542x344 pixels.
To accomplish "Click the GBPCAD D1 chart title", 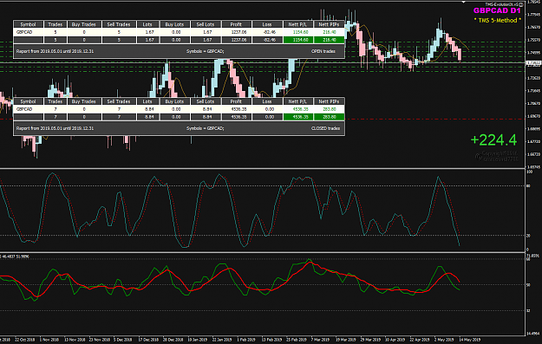I will [x=497, y=10].
